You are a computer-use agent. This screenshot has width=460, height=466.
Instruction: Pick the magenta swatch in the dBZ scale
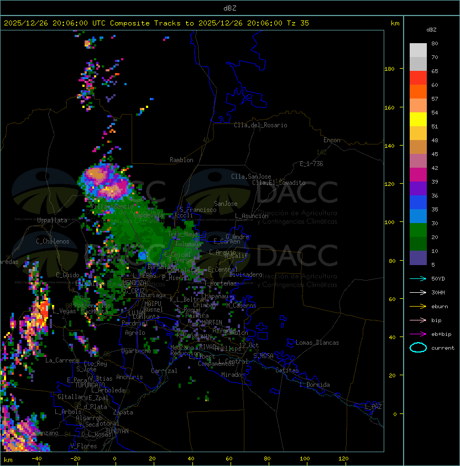tap(418, 175)
